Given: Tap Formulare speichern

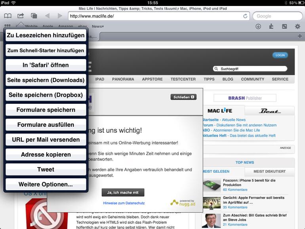Looking at the screenshot, I should tap(46, 110).
